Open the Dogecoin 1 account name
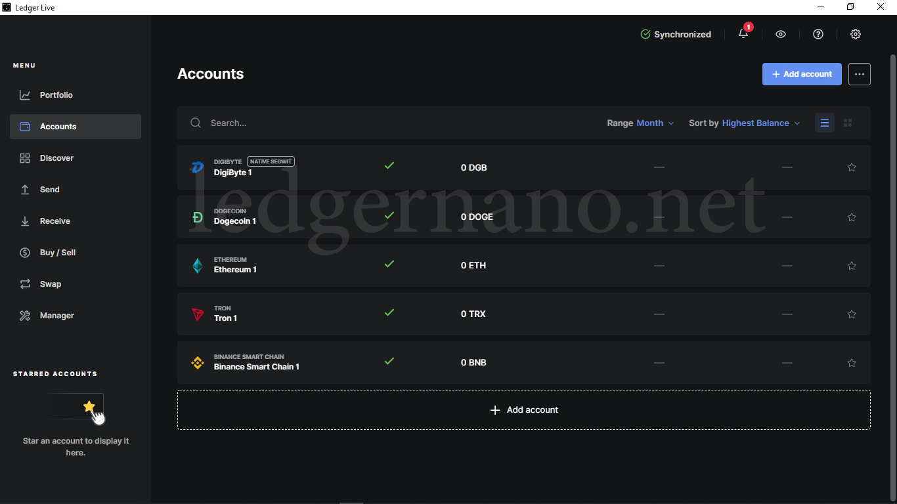 coord(235,221)
